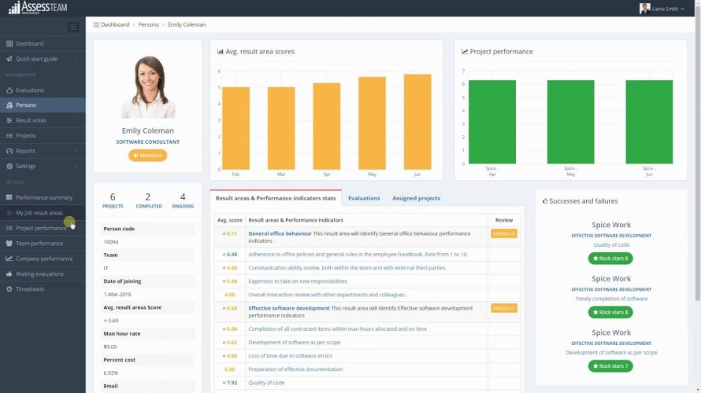Switch to the Evaluations tab
Screen dimensions: 701x393
tap(364, 198)
